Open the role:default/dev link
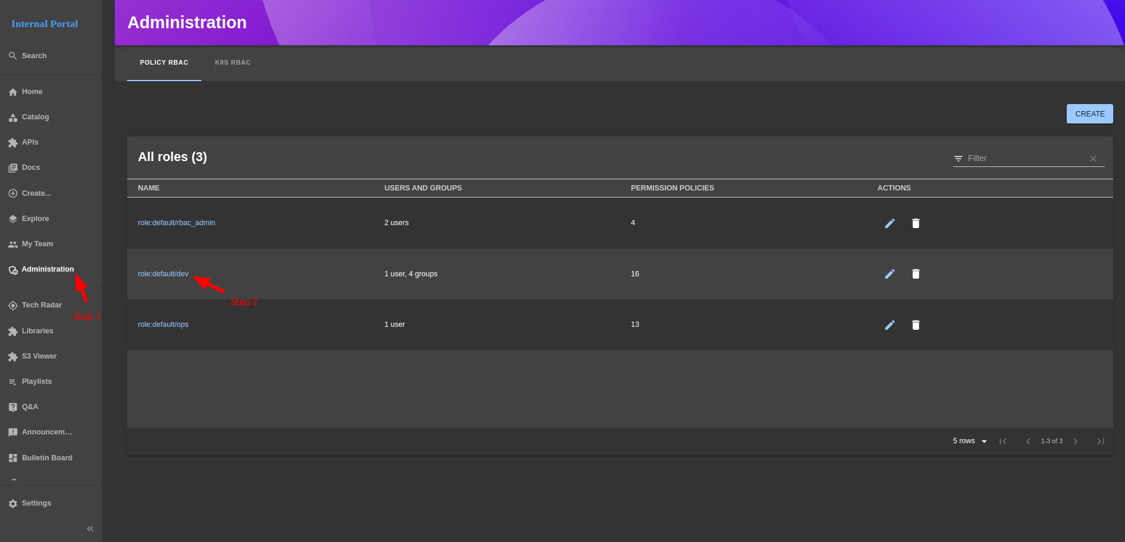The image size is (1125, 542). [x=163, y=274]
